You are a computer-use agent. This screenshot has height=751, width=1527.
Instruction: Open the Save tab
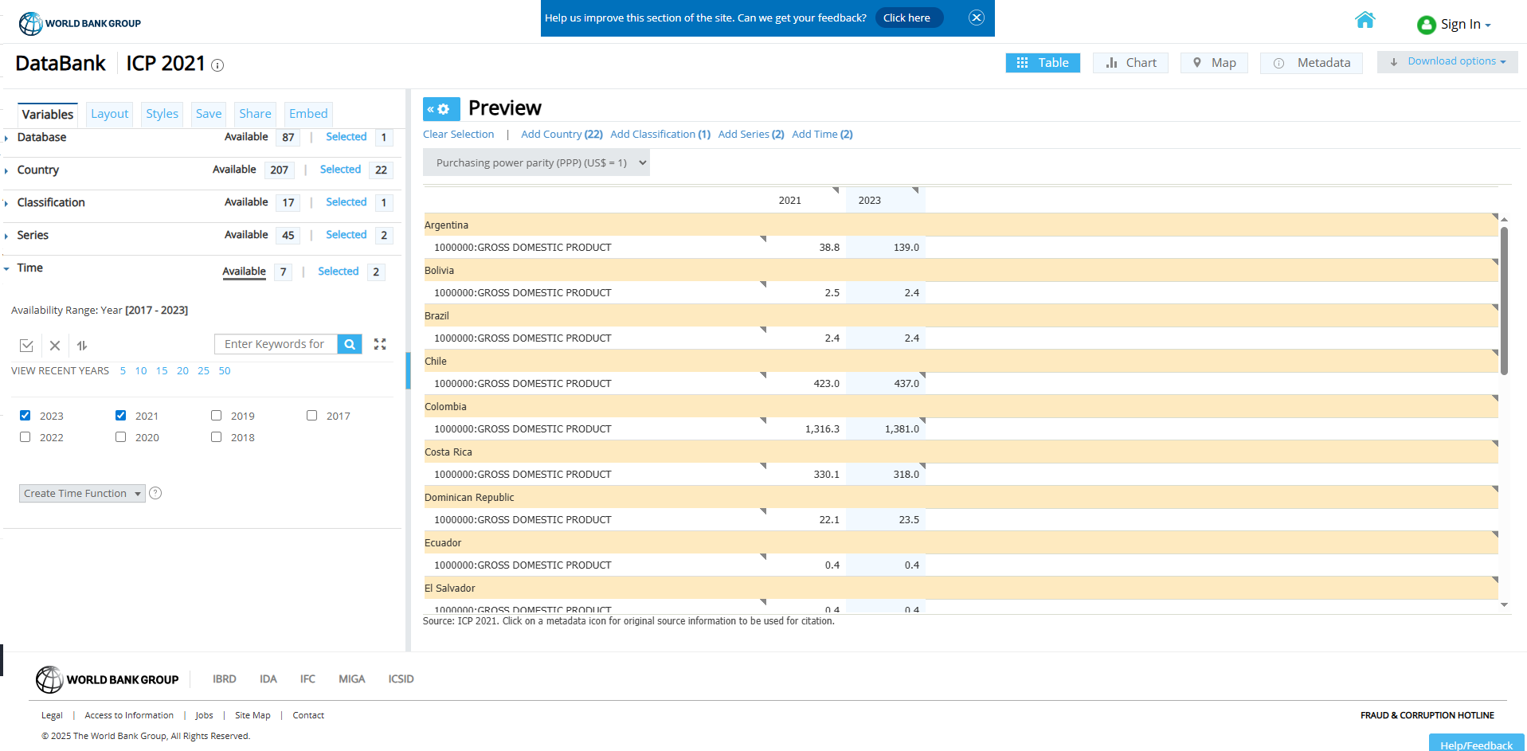(x=209, y=114)
